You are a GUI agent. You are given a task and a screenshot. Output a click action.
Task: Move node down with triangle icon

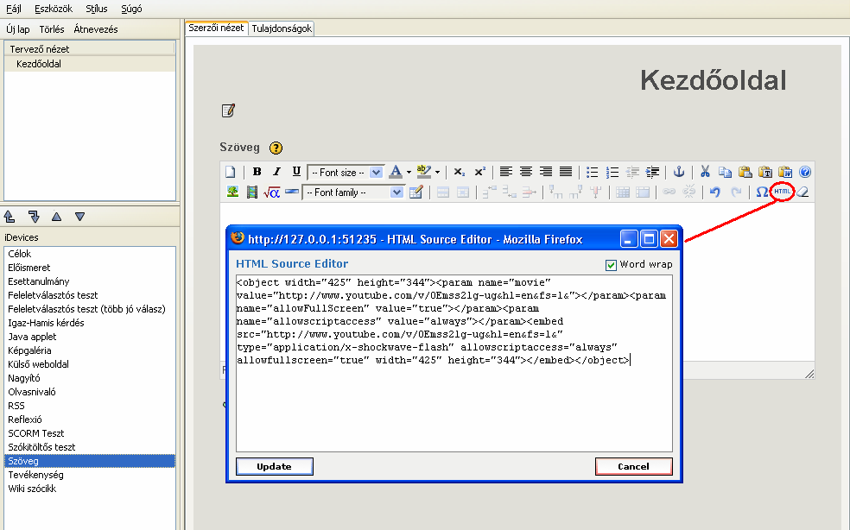click(80, 217)
